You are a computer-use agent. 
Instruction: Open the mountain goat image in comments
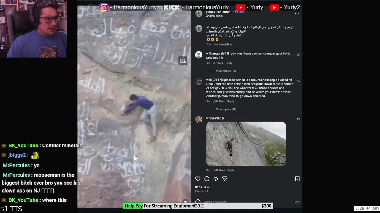pyautogui.click(x=246, y=144)
